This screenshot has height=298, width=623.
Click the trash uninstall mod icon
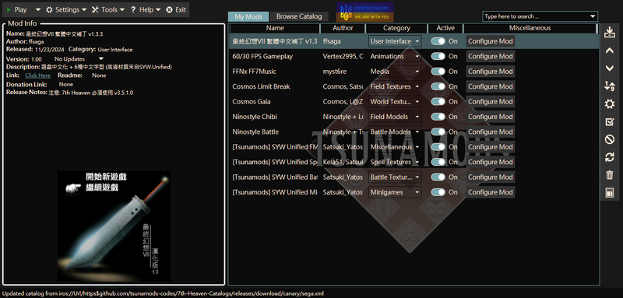609,174
